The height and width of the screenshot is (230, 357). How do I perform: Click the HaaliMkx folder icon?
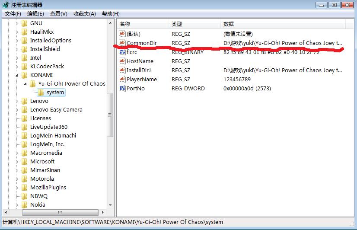tap(24, 32)
